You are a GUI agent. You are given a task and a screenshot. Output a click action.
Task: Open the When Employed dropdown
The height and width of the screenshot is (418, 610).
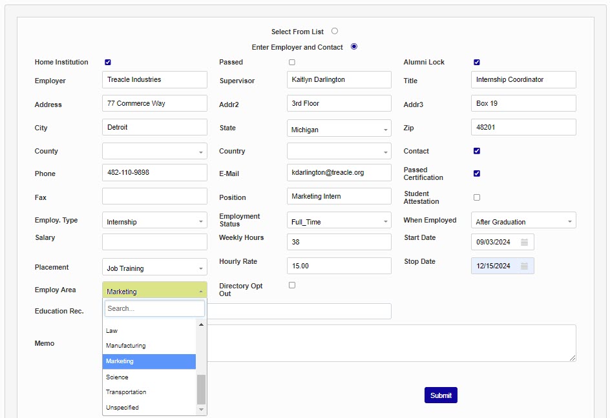pyautogui.click(x=523, y=221)
